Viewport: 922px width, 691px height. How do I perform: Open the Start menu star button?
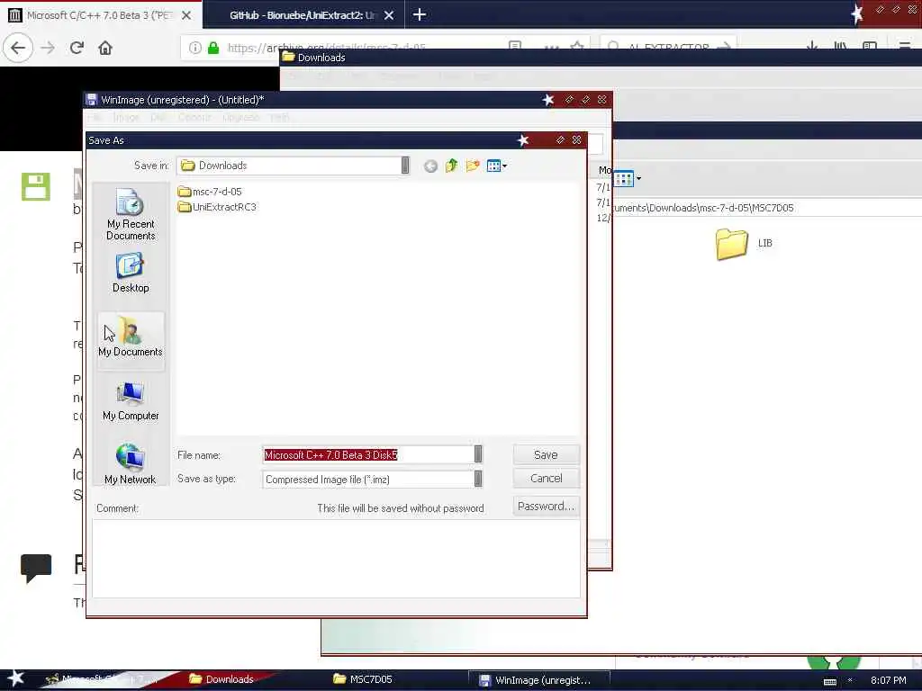16,678
